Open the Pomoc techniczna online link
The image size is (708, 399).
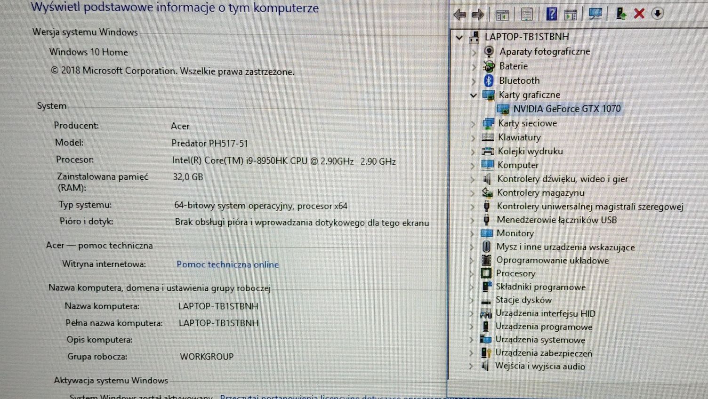[227, 264]
